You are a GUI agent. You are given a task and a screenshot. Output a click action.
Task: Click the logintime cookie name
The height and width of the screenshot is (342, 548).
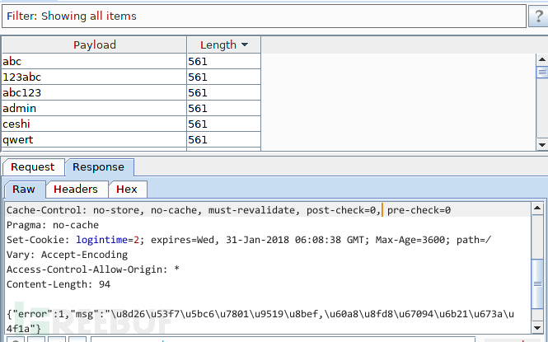pyautogui.click(x=101, y=240)
